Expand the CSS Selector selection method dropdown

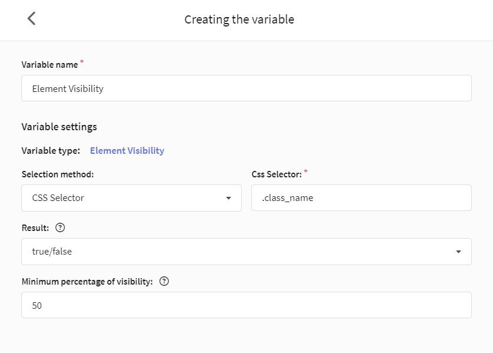(x=132, y=198)
